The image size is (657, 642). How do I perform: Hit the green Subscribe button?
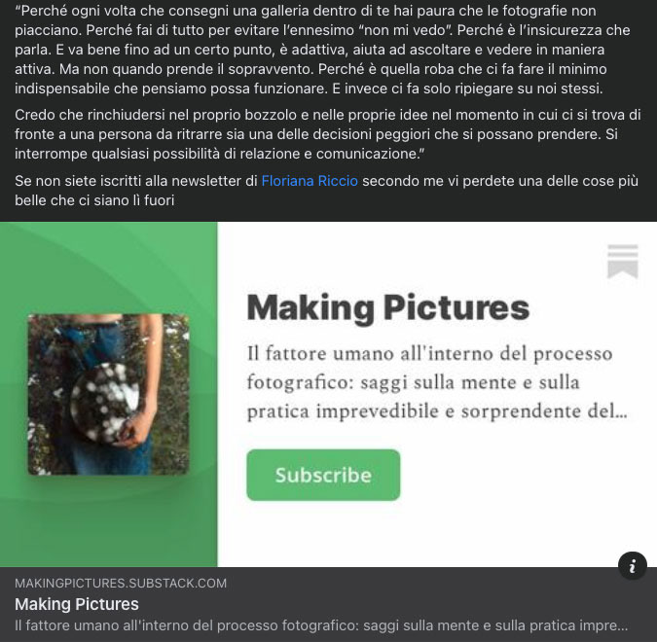pyautogui.click(x=323, y=475)
